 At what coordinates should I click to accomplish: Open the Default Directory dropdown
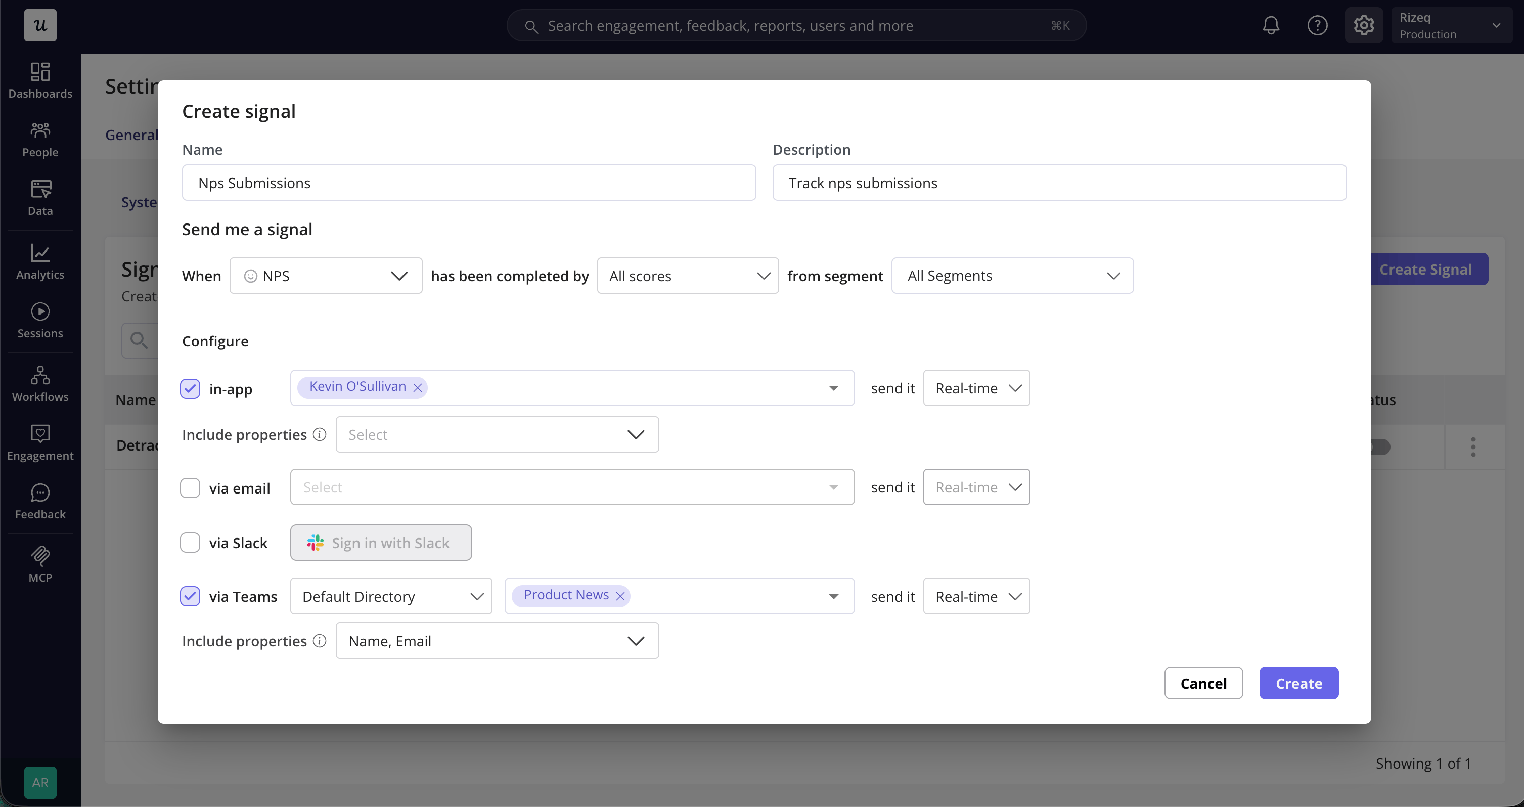[391, 596]
